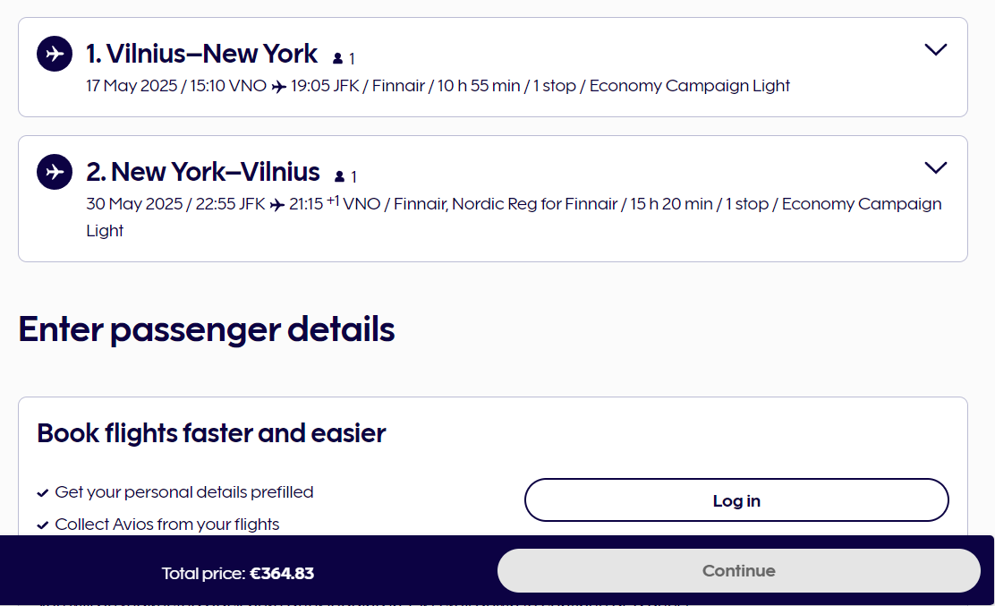Click the Continue button in the bottom bar
995x606 pixels.
[x=738, y=570]
